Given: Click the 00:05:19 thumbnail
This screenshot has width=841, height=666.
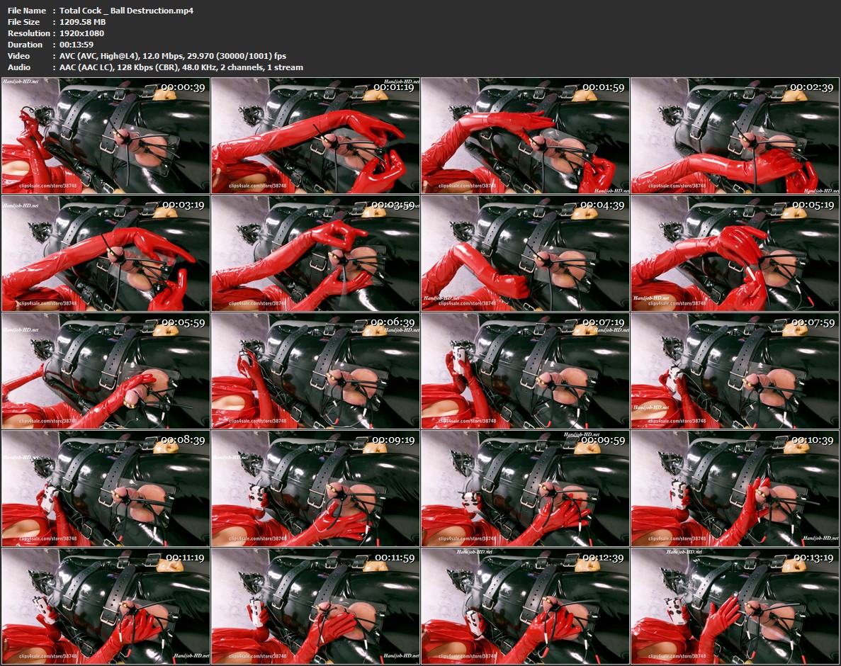Looking at the screenshot, I should click(x=735, y=254).
